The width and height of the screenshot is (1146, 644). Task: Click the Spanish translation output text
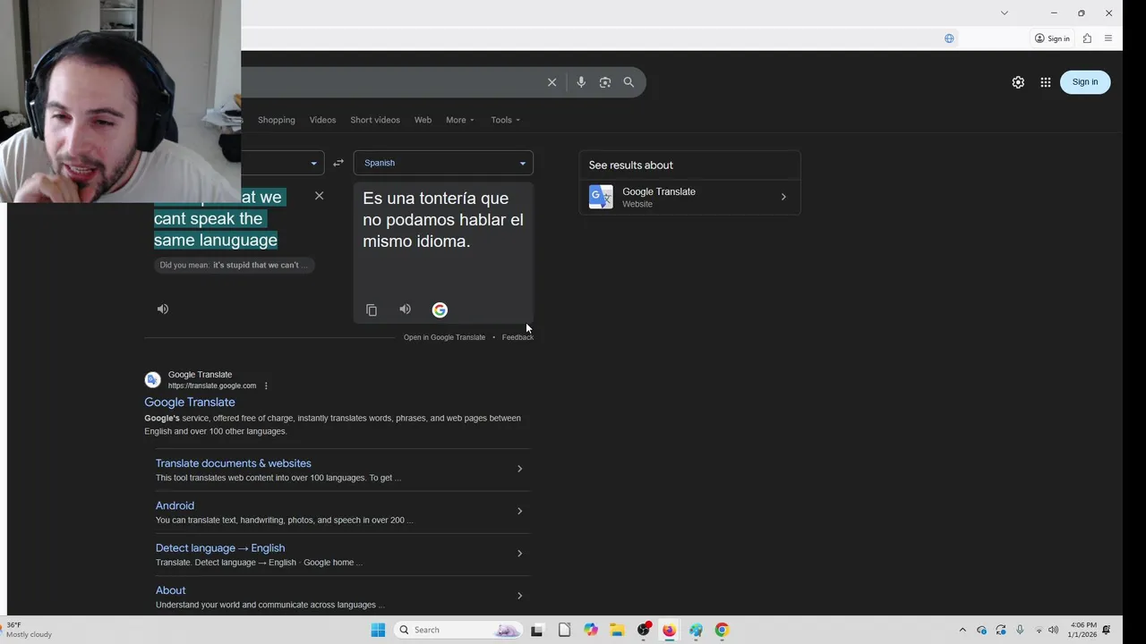442,220
